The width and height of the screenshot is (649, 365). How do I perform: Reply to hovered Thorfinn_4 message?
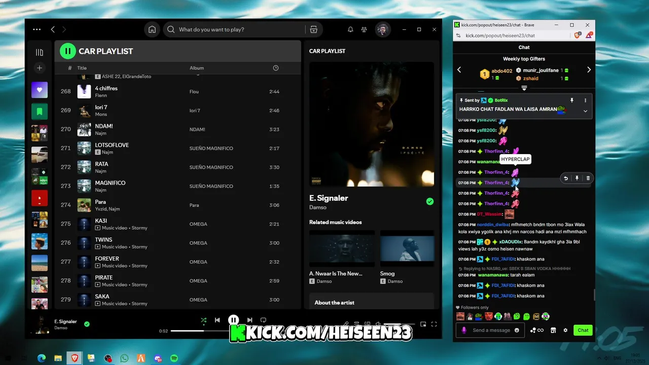(x=566, y=178)
